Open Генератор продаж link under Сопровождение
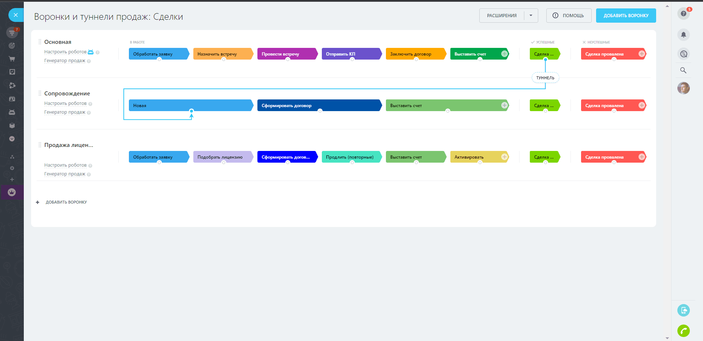Viewport: 703px width, 341px height. 65,112
